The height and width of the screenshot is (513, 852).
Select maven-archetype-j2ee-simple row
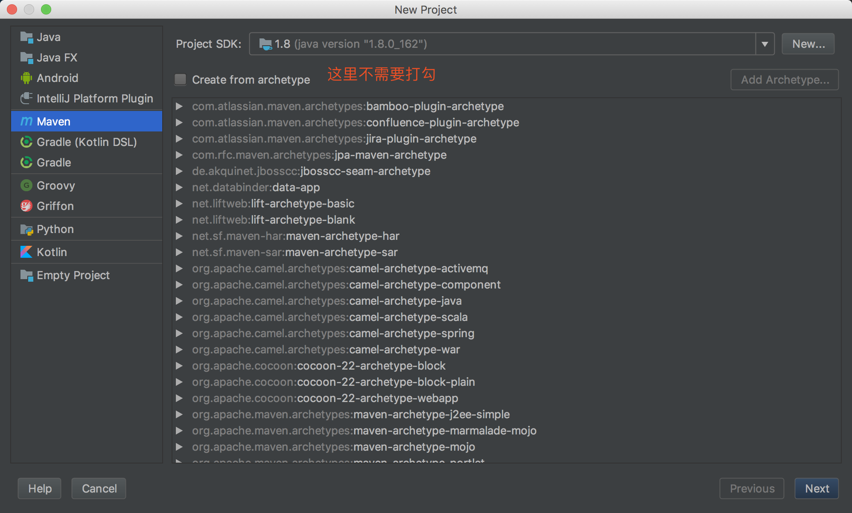507,414
